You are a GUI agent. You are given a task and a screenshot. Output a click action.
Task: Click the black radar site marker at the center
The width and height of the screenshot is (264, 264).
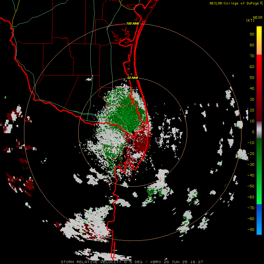[133, 133]
